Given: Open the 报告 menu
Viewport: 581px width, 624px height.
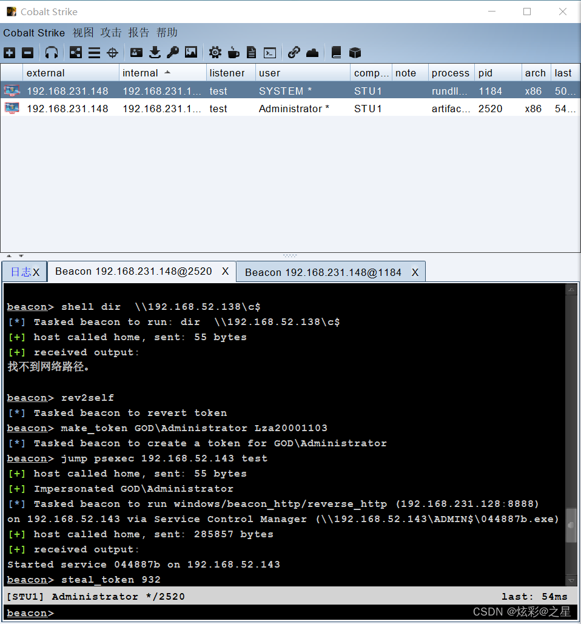Looking at the screenshot, I should tap(139, 33).
